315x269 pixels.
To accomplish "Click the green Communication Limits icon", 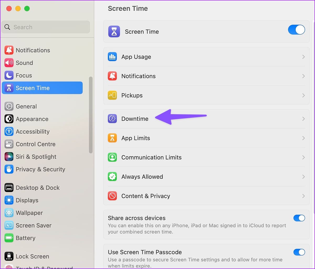I will point(112,157).
